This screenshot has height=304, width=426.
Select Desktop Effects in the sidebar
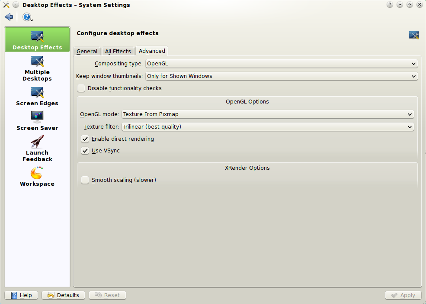(37, 40)
